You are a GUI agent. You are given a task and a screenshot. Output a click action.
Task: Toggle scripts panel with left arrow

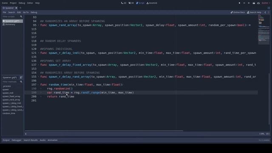coord(26,134)
